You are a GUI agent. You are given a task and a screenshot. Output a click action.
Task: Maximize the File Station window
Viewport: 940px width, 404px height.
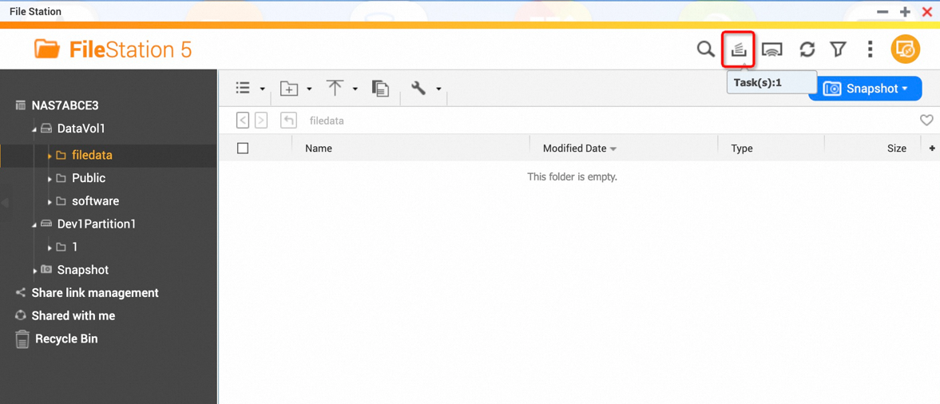click(905, 11)
